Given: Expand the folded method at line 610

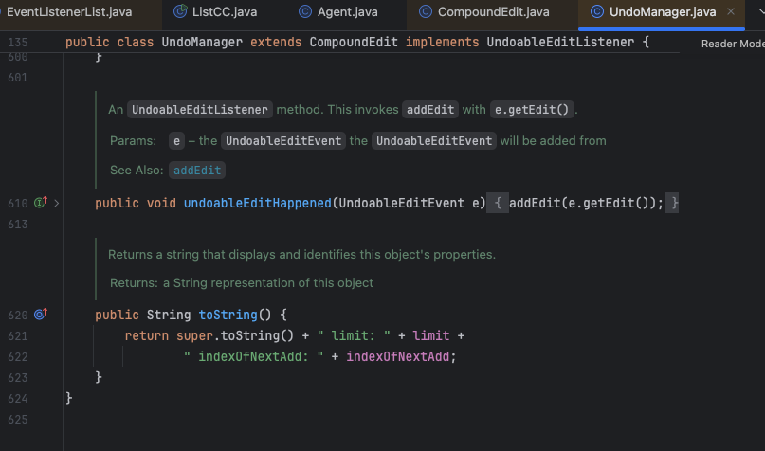Looking at the screenshot, I should coord(57,203).
